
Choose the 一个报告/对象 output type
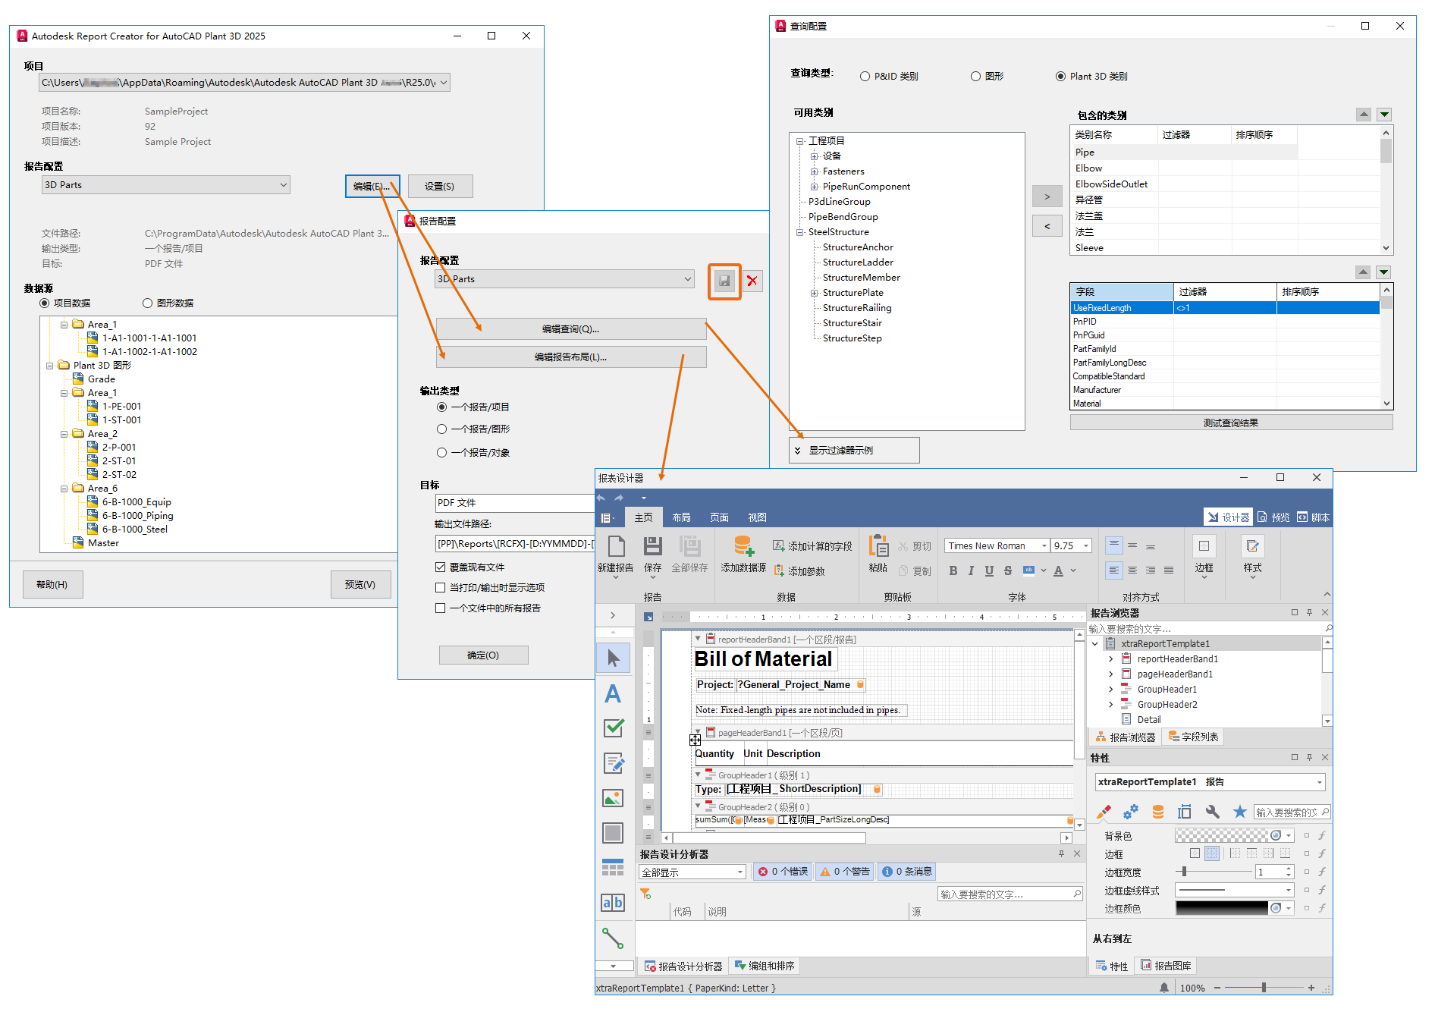(x=441, y=453)
